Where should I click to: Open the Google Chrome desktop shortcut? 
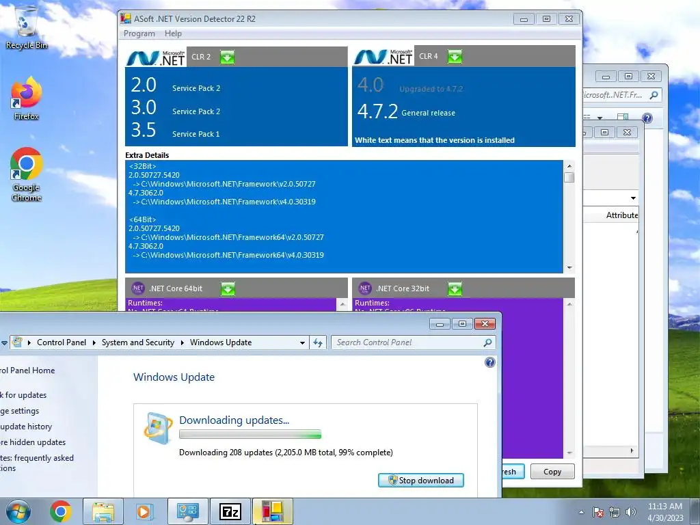tap(27, 174)
